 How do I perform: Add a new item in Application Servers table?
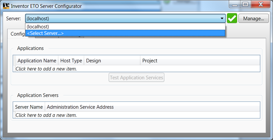137,115
